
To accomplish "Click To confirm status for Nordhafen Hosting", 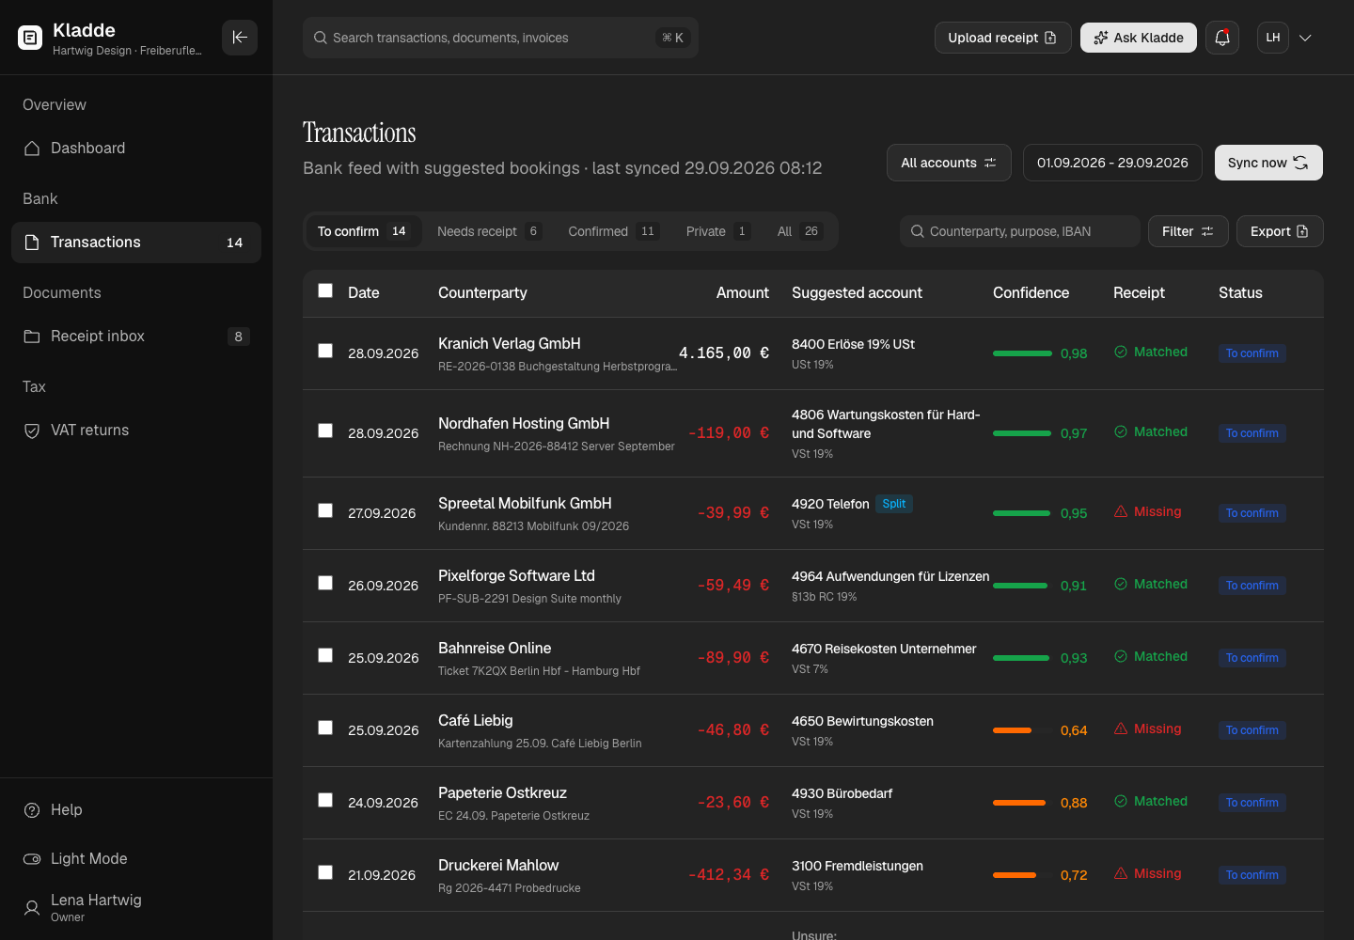I will (x=1252, y=433).
